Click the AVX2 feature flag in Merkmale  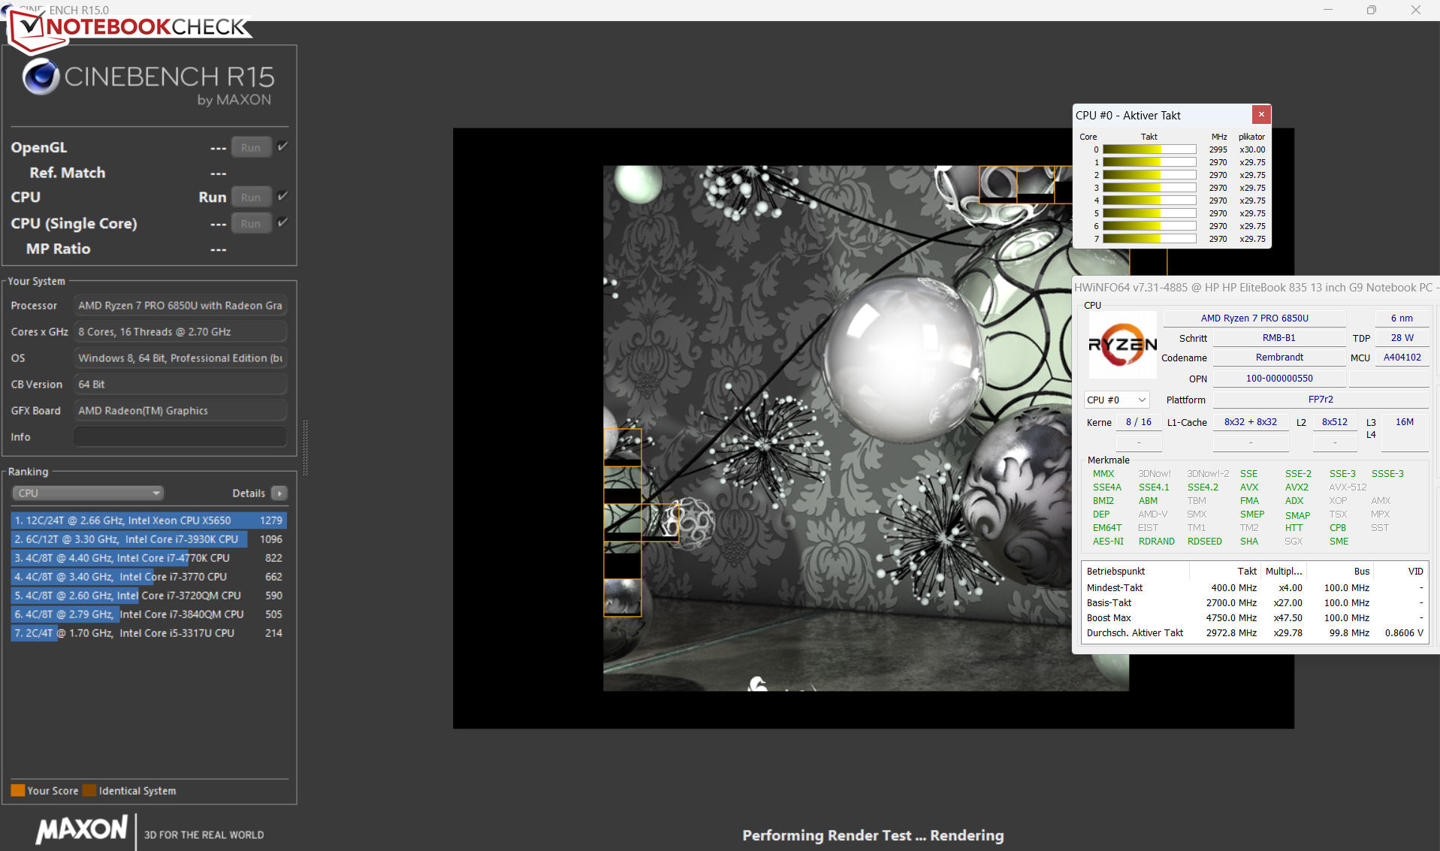point(1297,487)
